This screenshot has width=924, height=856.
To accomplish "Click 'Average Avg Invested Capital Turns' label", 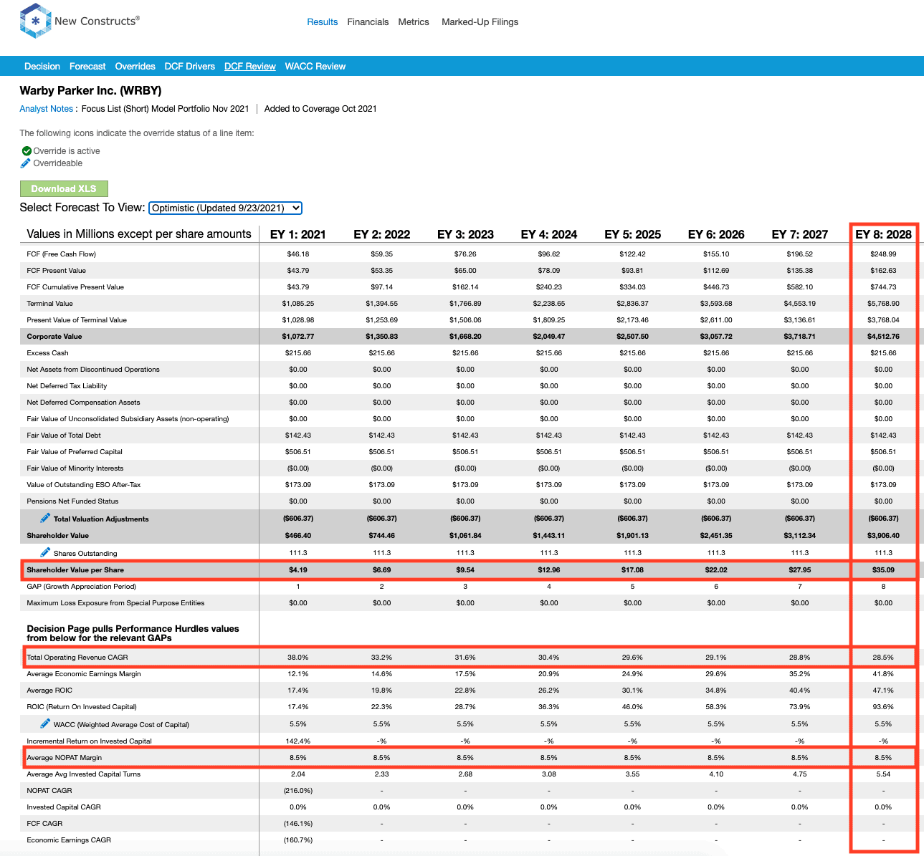I will [x=84, y=774].
